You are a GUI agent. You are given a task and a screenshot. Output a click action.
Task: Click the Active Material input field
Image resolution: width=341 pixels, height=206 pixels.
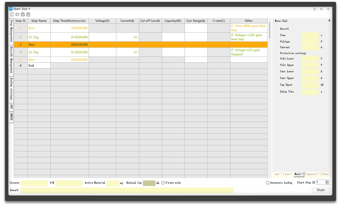(x=113, y=183)
